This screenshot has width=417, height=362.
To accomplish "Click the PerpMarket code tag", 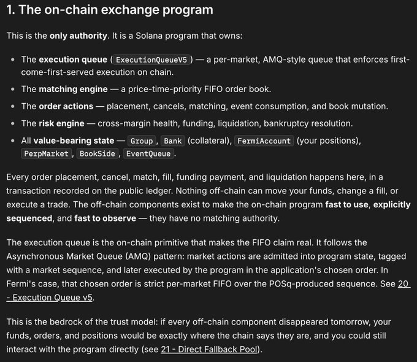I will pos(46,154).
